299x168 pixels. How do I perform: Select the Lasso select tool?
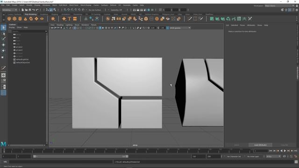point(3,34)
